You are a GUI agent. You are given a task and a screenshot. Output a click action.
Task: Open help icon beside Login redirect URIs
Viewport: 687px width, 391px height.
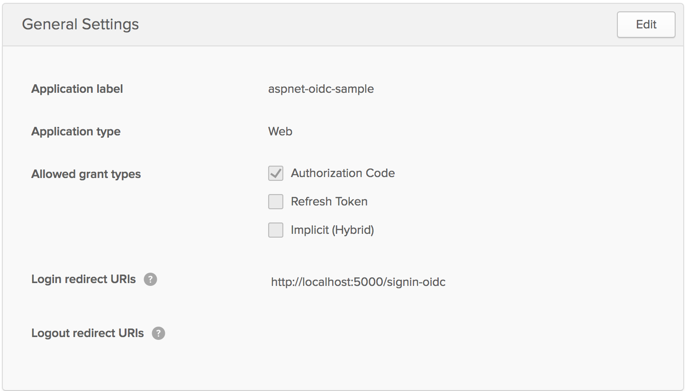[x=150, y=280]
